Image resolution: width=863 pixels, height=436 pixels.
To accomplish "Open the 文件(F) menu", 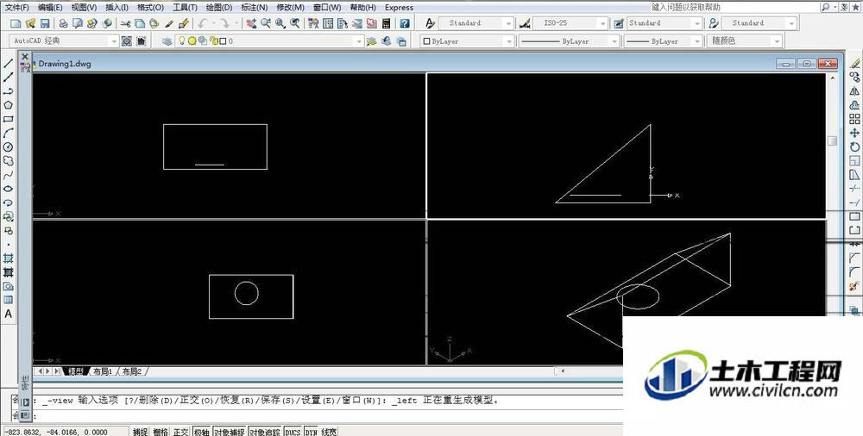I will [x=17, y=8].
